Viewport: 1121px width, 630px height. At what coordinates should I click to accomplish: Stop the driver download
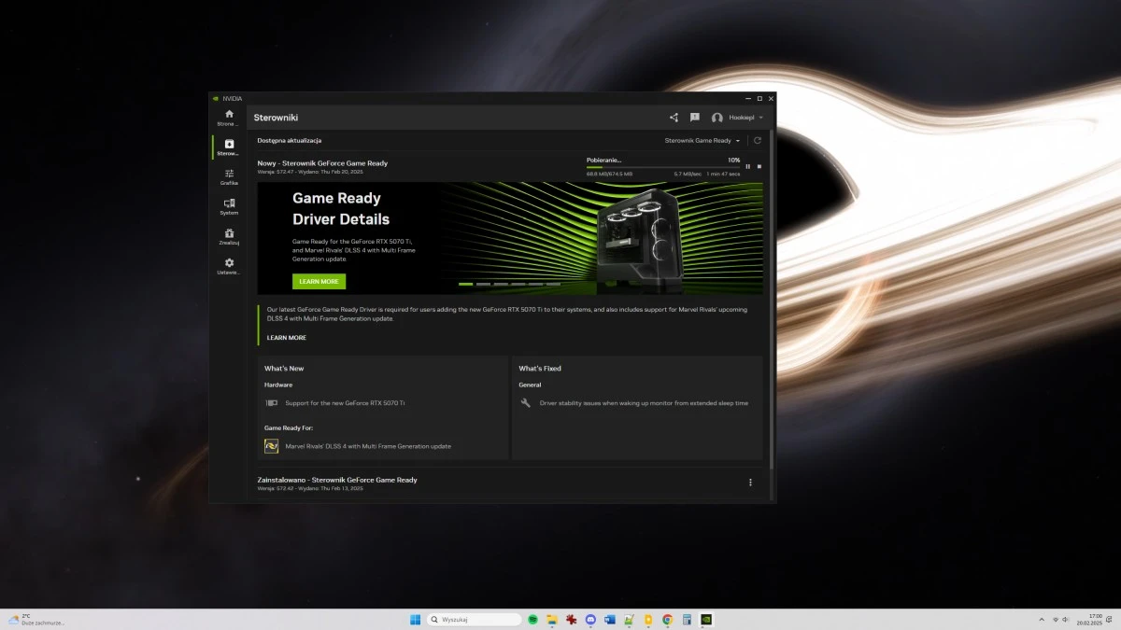[x=759, y=166]
